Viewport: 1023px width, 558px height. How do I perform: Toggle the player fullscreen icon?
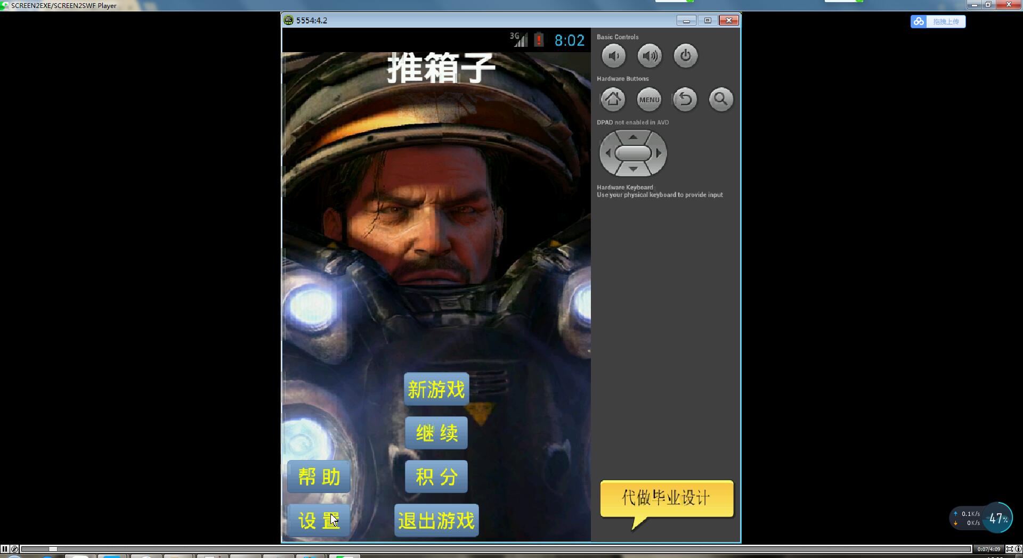1009,549
